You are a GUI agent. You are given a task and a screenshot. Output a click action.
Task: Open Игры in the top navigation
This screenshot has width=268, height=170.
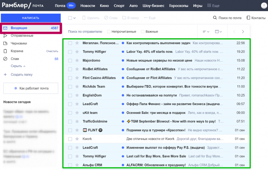[198, 6]
